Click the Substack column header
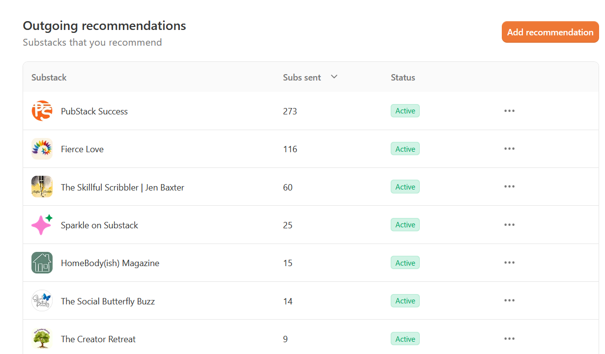 click(x=49, y=78)
